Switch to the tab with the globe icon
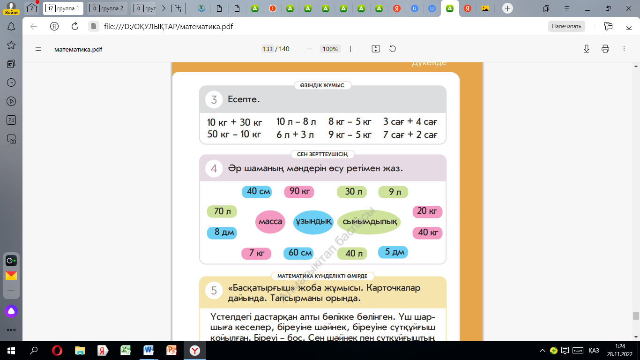The height and width of the screenshot is (360, 640). pos(201,8)
